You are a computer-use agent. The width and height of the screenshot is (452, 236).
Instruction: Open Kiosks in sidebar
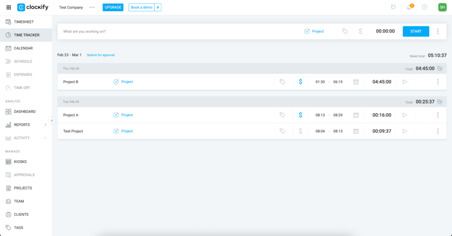click(x=26, y=162)
